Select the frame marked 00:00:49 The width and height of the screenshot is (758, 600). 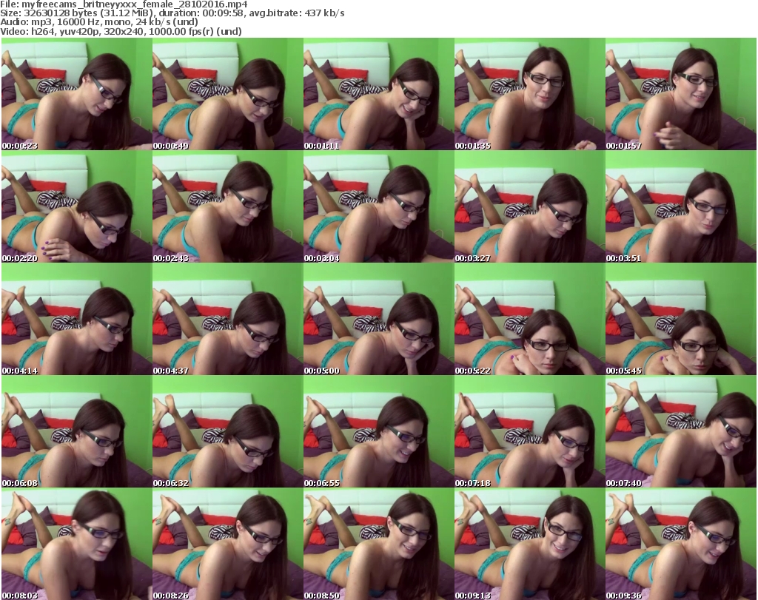pyautogui.click(x=228, y=94)
